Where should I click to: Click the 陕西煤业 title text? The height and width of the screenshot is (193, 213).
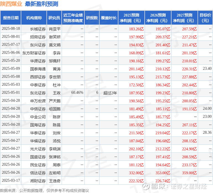(11, 4)
